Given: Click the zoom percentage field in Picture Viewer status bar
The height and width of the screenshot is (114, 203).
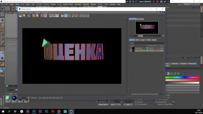Looking at the screenshot, I should click(22, 98).
